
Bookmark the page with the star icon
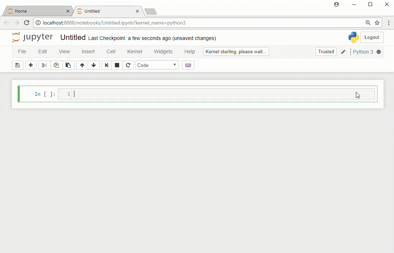[377, 22]
